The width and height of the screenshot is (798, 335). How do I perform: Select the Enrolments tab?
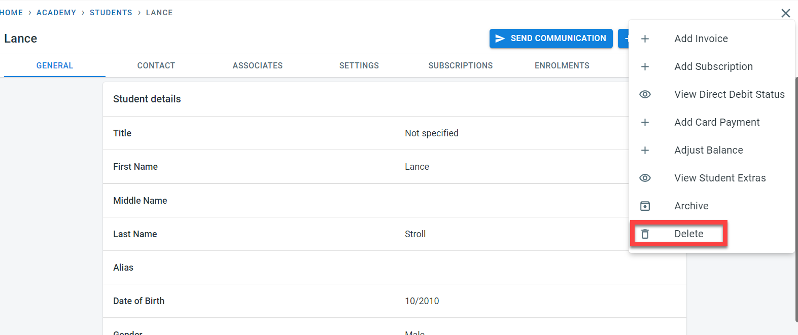point(562,66)
